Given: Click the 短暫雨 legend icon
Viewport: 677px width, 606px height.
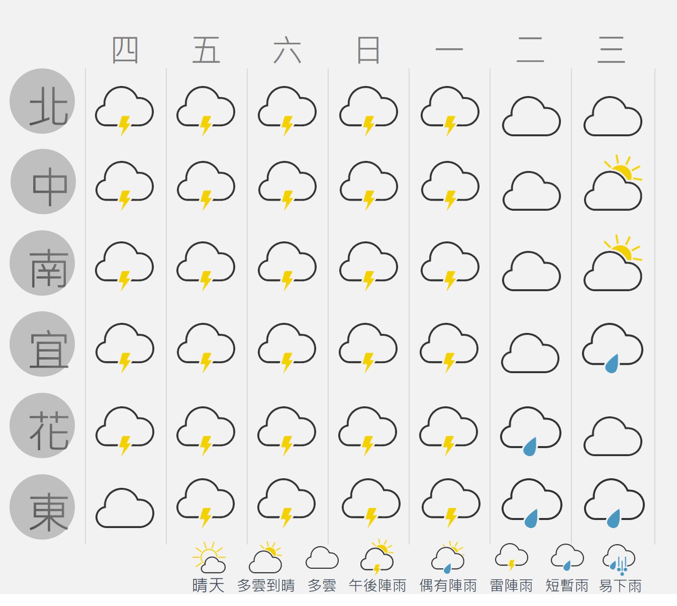Looking at the screenshot, I should point(567,557).
